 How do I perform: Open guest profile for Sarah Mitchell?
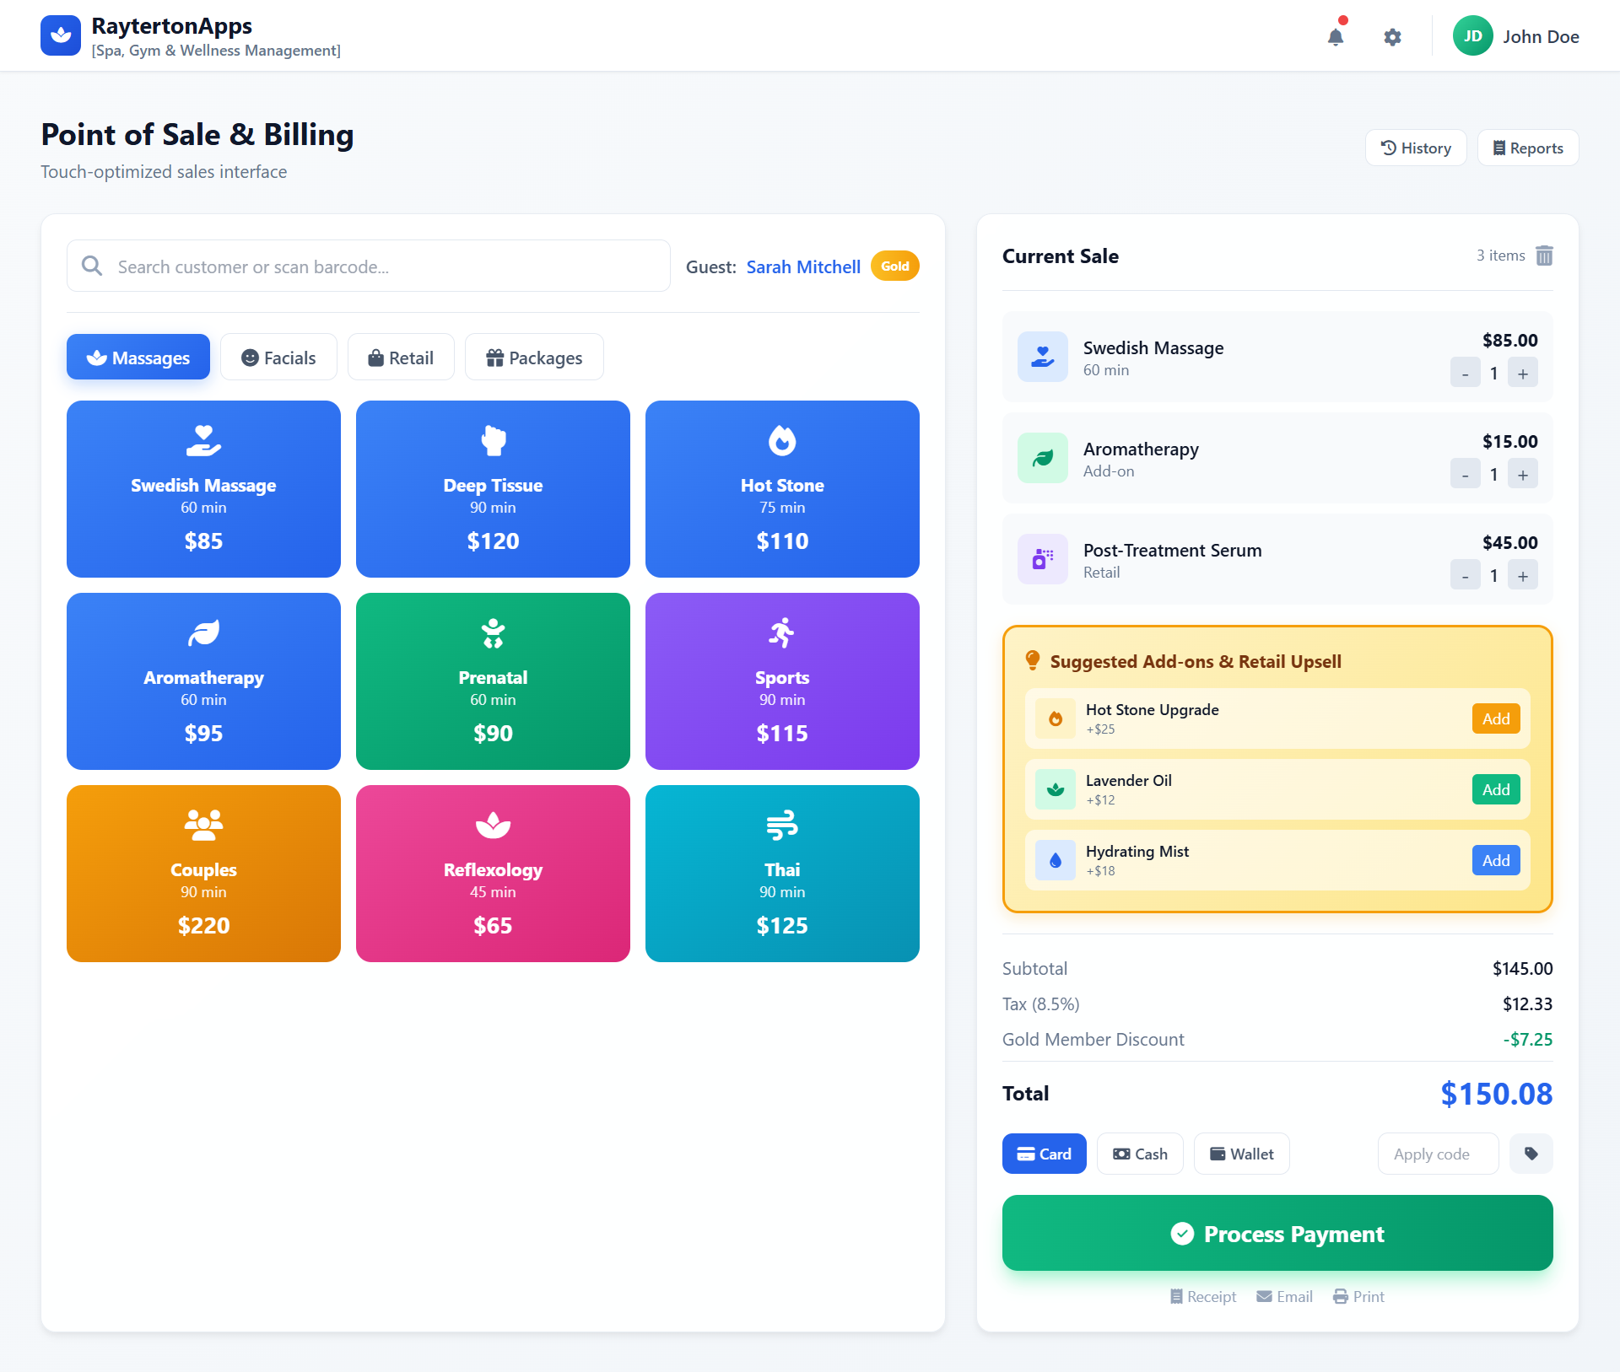click(802, 266)
